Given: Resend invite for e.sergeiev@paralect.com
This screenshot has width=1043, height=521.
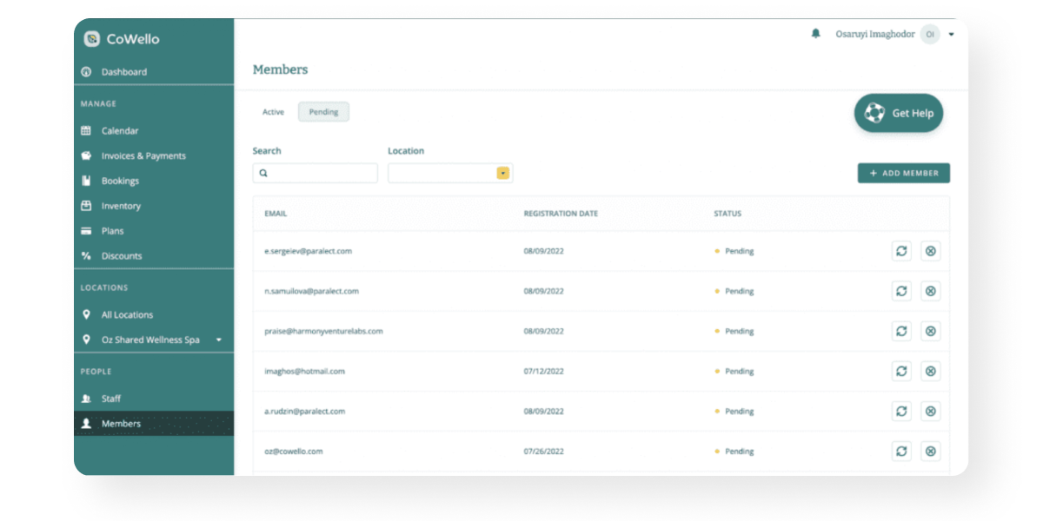Looking at the screenshot, I should pos(901,251).
